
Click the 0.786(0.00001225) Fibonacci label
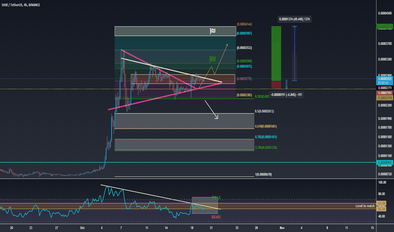pos(266,148)
